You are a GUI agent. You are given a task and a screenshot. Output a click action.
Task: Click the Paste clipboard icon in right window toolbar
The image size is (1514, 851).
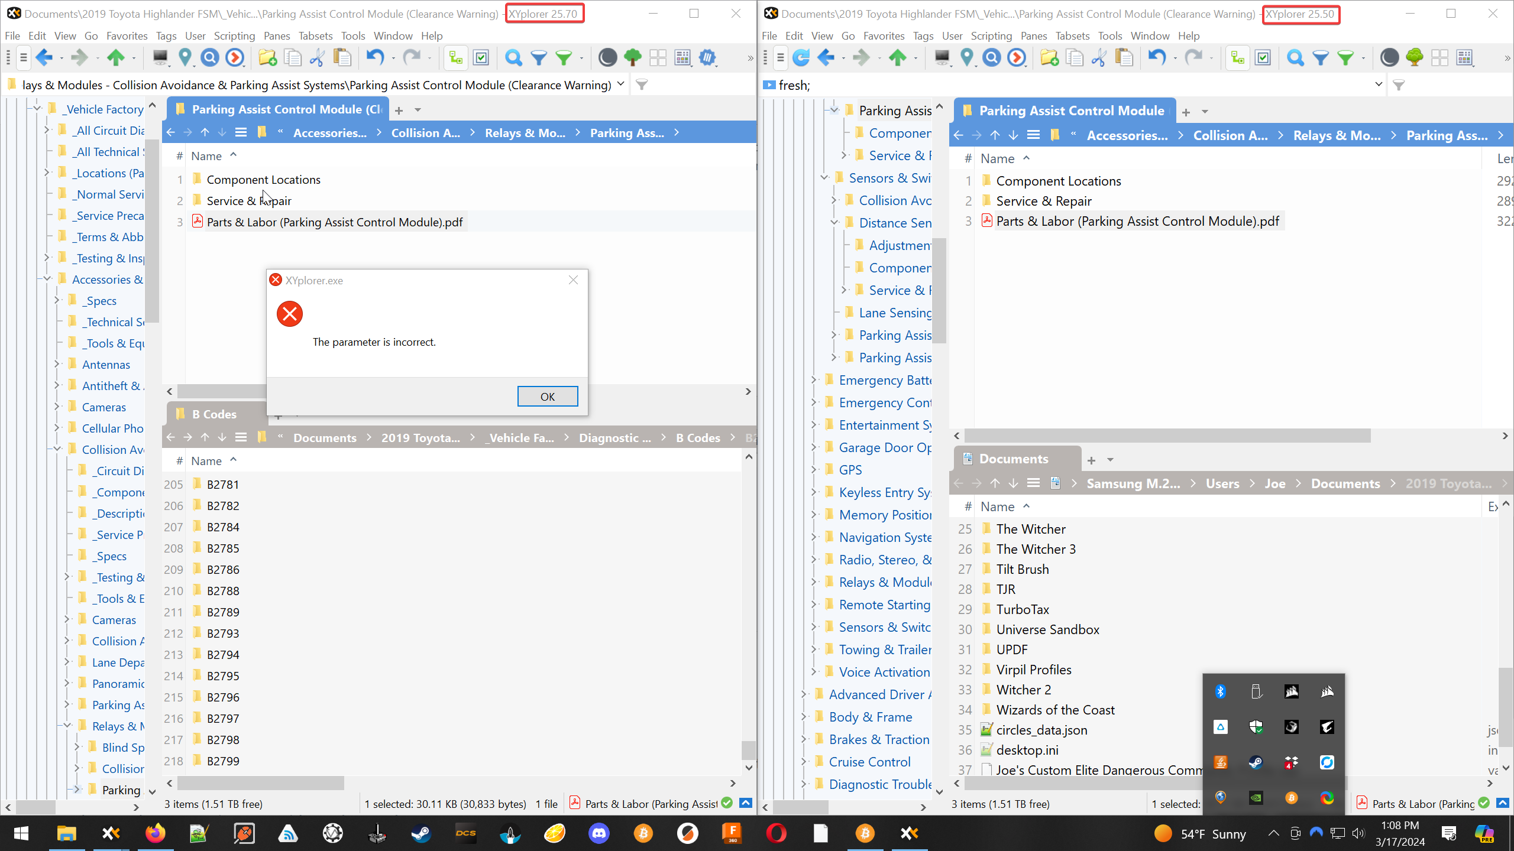pos(1124,57)
